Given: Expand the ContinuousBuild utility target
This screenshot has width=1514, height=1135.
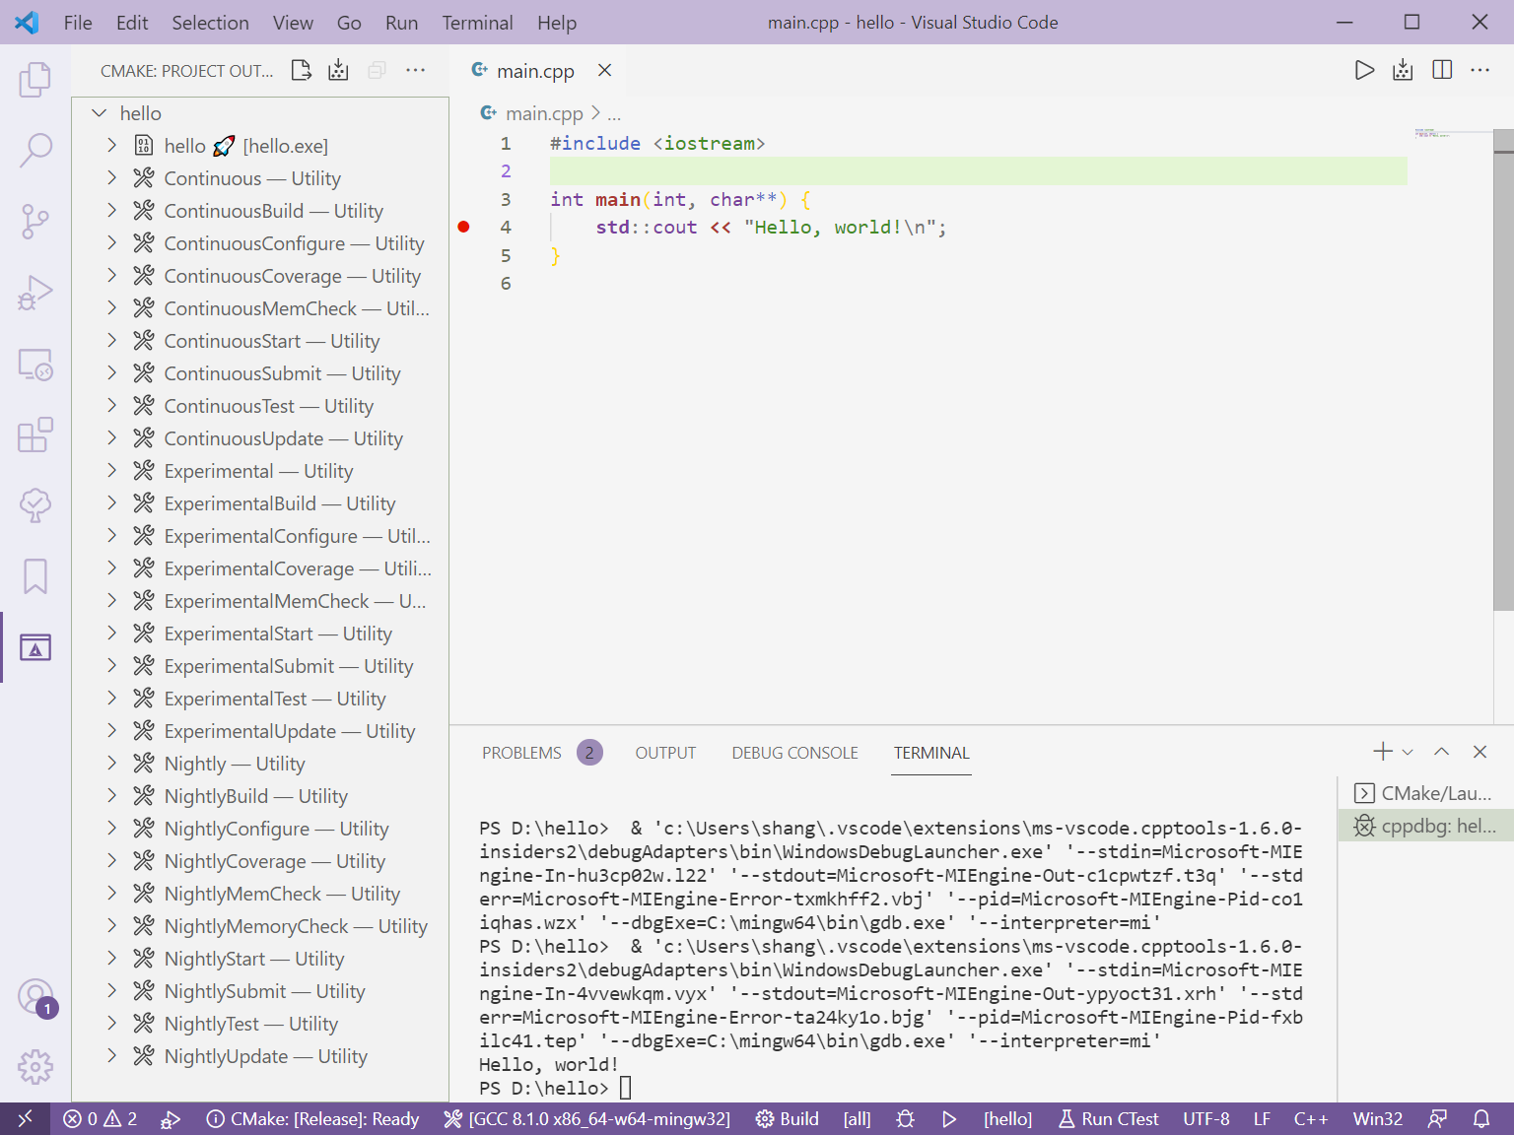Looking at the screenshot, I should [x=111, y=210].
